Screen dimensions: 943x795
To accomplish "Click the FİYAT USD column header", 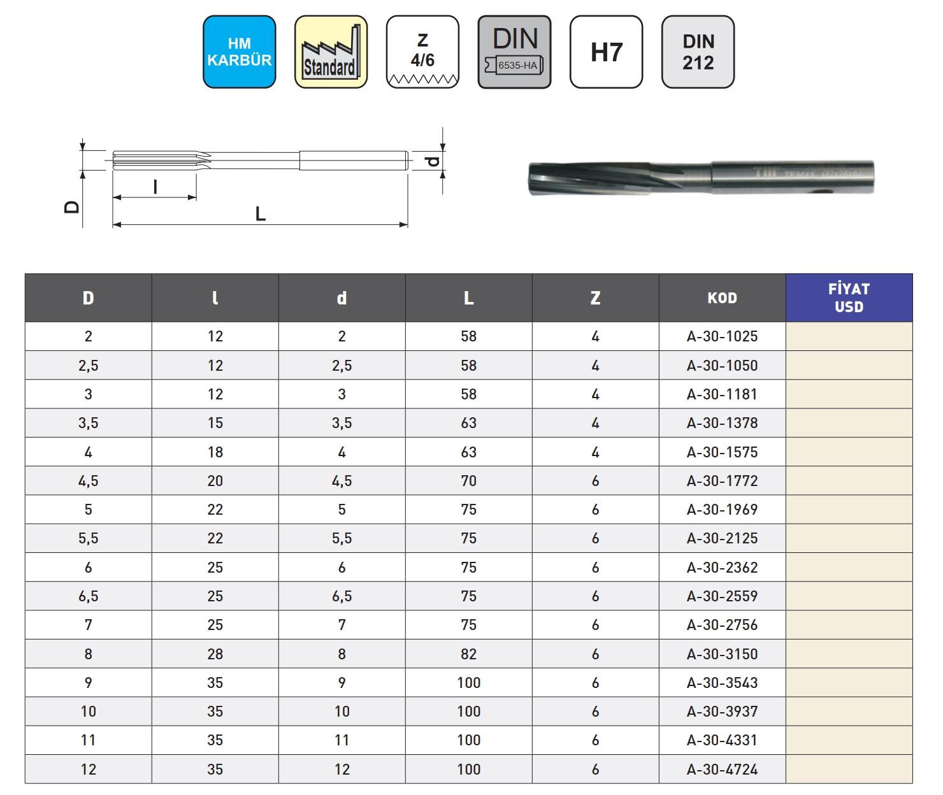I will (849, 298).
